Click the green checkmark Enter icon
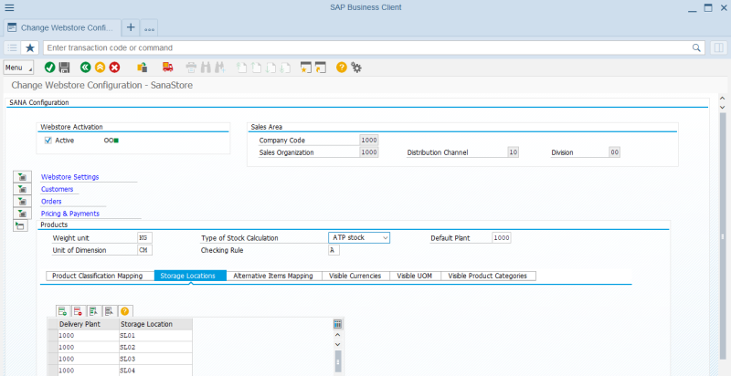Viewport: 731px width, 376px height. coord(50,68)
